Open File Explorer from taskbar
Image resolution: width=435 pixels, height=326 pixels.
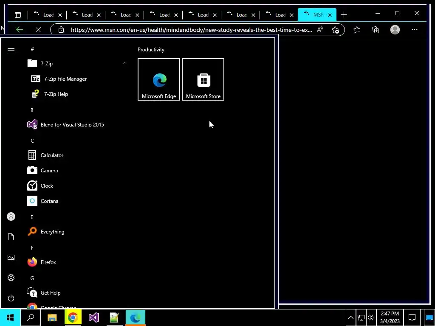click(x=52, y=318)
